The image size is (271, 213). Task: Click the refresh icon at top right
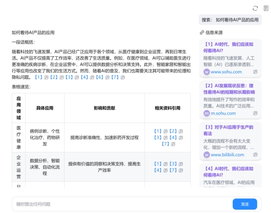pos(255,8)
